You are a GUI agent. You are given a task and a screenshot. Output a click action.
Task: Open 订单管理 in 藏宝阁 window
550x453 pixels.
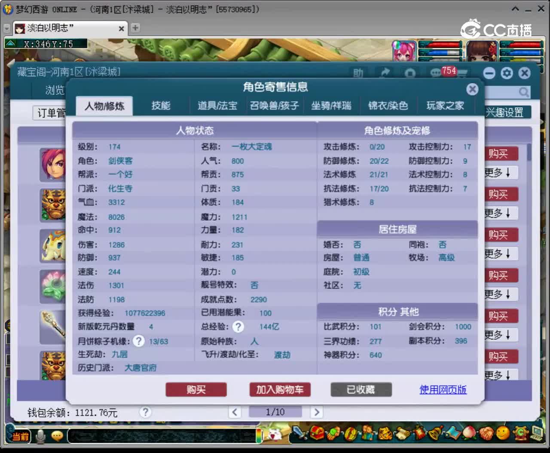(x=50, y=113)
